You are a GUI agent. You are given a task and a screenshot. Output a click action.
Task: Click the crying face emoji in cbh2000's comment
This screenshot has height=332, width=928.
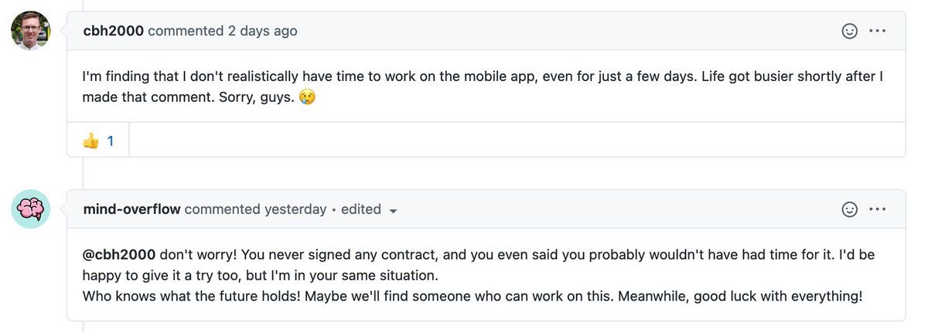307,98
